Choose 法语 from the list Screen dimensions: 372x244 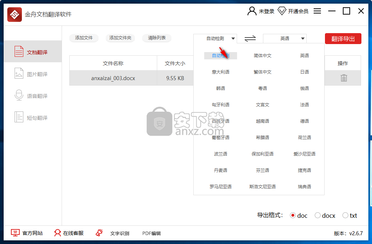coord(305,105)
